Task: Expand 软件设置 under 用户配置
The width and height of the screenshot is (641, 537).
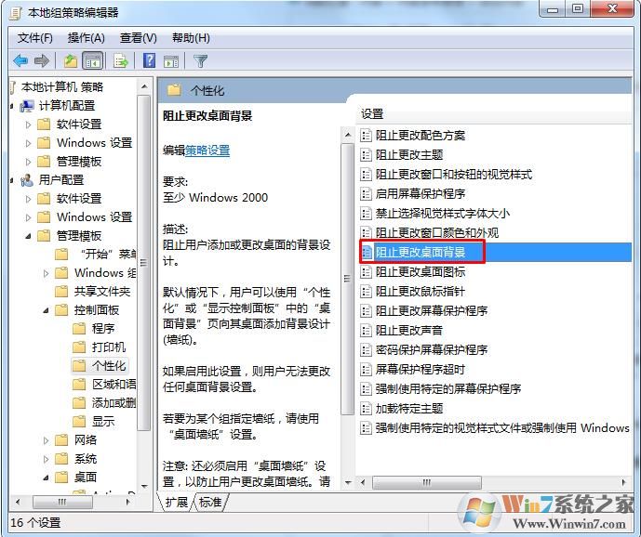Action: click(28, 199)
